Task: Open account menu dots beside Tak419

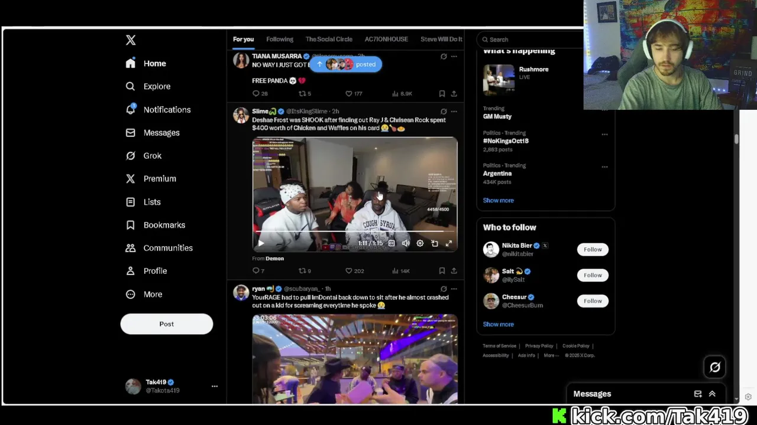Action: 215,386
